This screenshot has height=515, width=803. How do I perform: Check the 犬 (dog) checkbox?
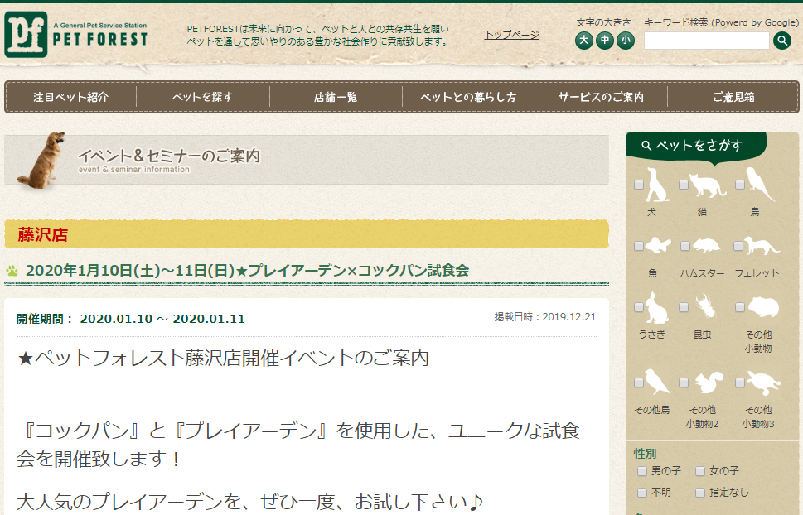coord(639,185)
